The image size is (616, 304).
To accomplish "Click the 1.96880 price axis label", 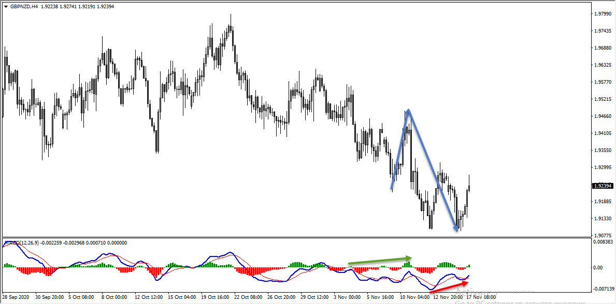I will [602, 48].
